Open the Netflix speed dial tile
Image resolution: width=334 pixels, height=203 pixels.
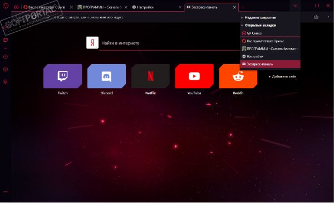[150, 76]
